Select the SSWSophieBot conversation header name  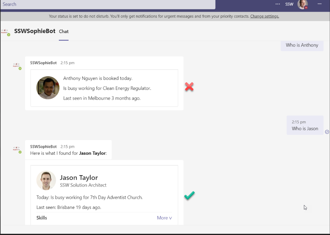pyautogui.click(x=35, y=31)
